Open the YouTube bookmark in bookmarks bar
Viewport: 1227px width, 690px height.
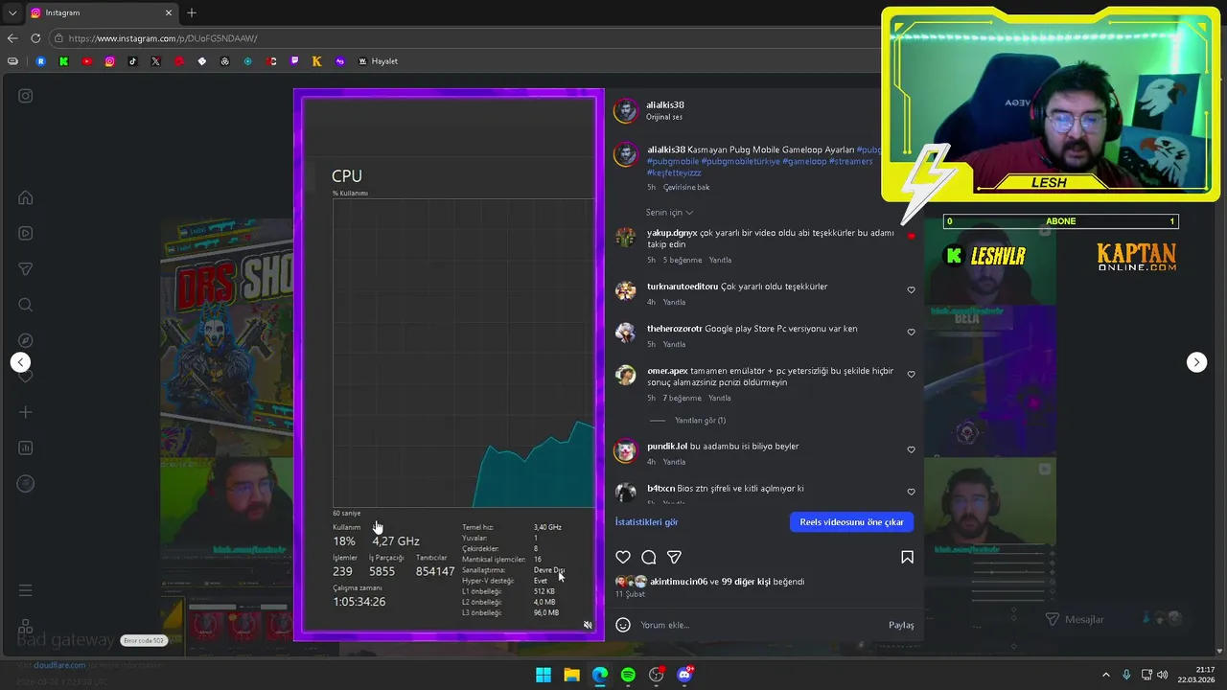(87, 61)
